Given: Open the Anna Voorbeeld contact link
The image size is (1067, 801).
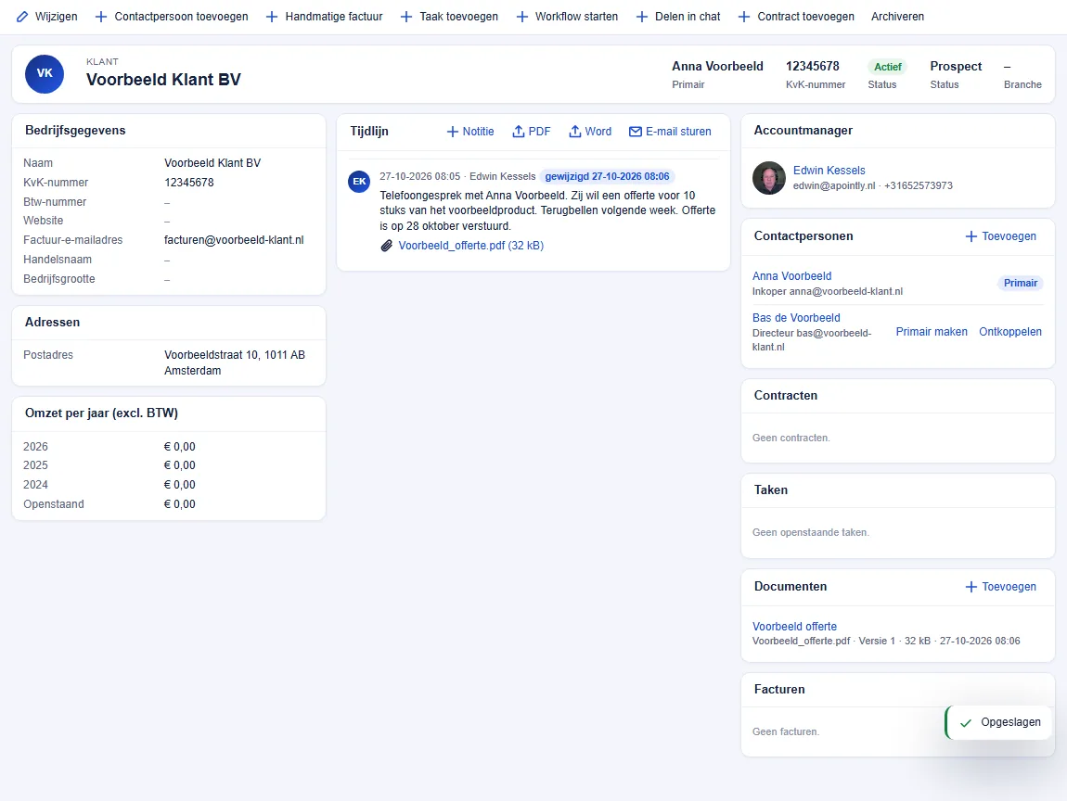Looking at the screenshot, I should (x=792, y=276).
